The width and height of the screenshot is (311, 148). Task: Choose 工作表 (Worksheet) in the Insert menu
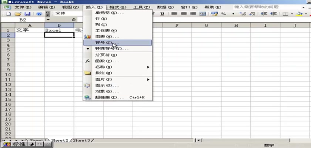click(118, 31)
